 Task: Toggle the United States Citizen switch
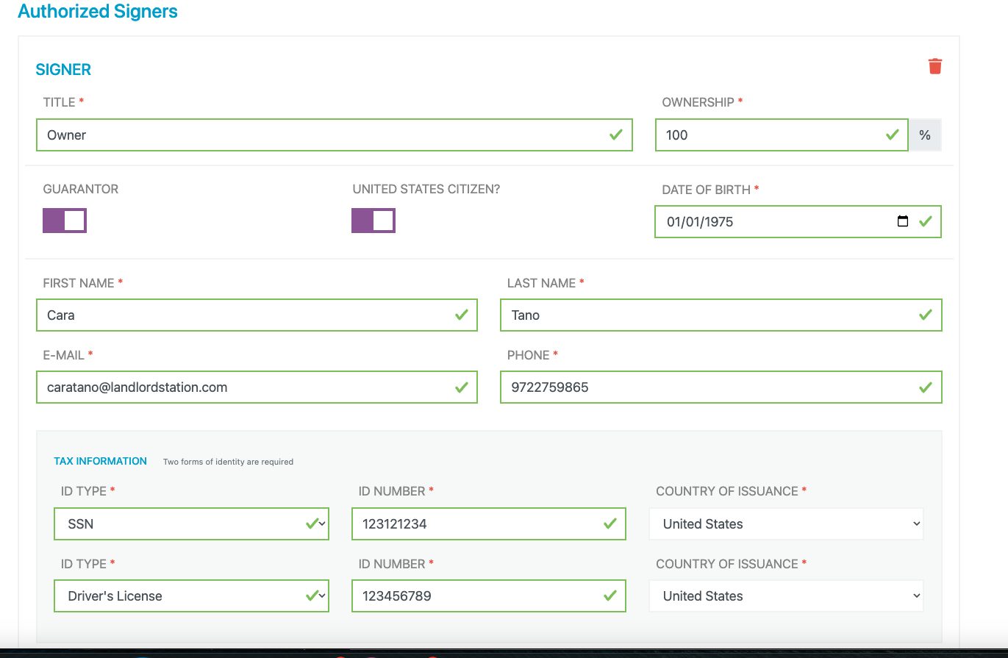coord(373,221)
